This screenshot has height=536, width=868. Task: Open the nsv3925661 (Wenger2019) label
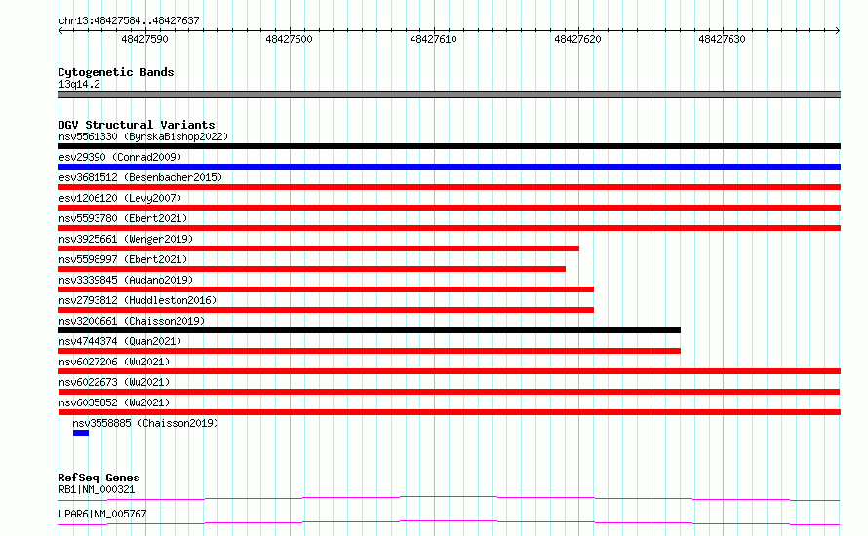click(126, 239)
